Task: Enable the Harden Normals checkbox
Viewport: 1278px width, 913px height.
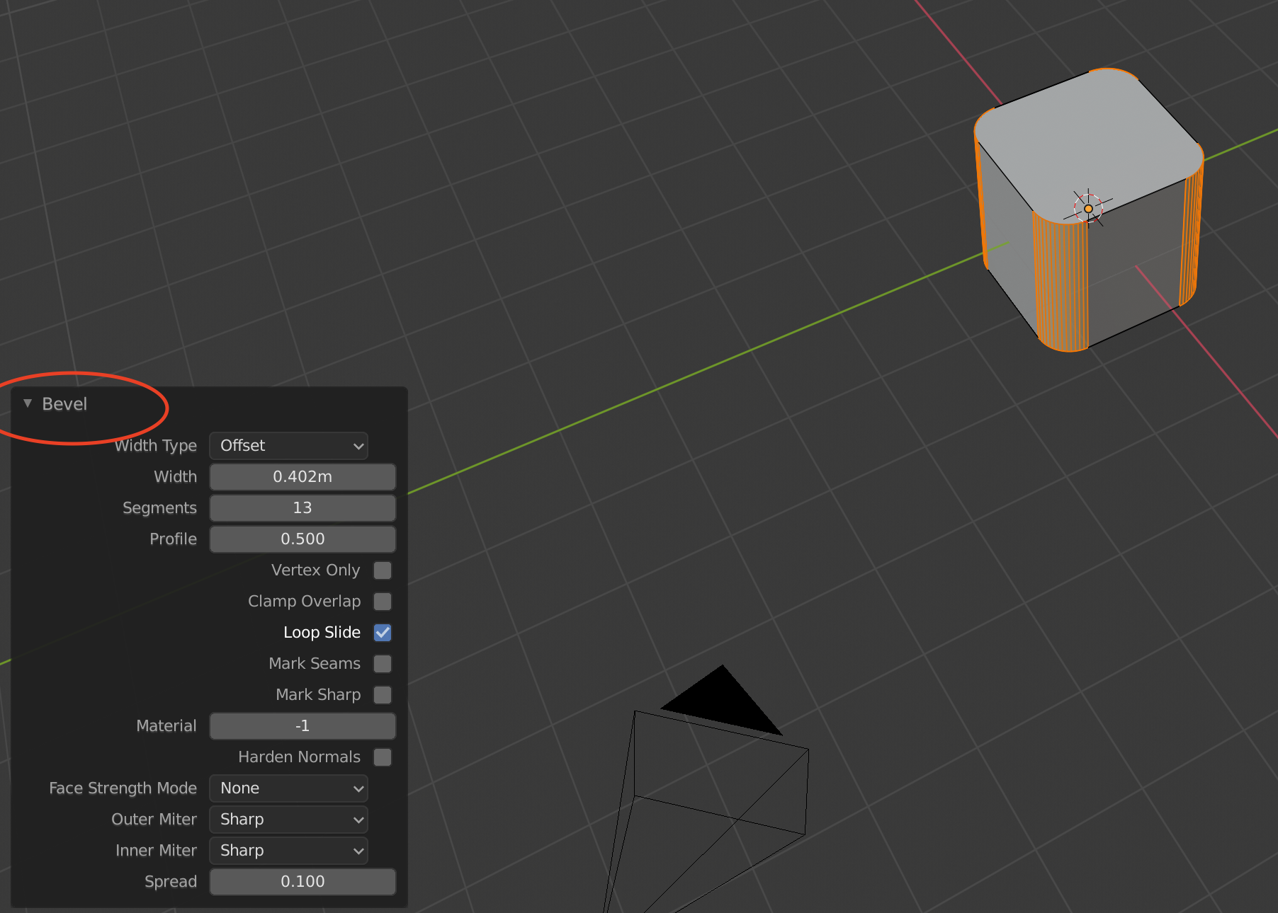Action: (x=383, y=757)
